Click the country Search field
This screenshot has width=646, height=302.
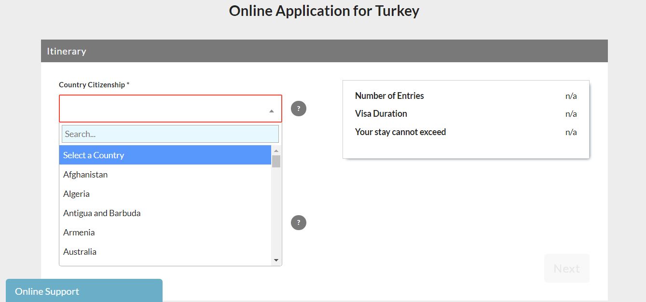(170, 134)
